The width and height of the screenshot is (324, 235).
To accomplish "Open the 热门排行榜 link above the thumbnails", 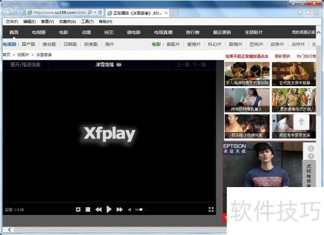I will click(x=307, y=56).
